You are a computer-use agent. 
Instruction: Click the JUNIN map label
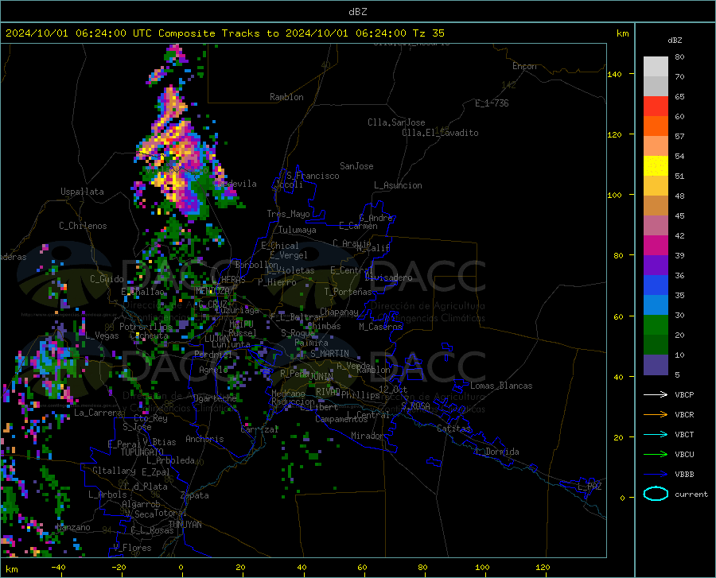click(x=321, y=377)
